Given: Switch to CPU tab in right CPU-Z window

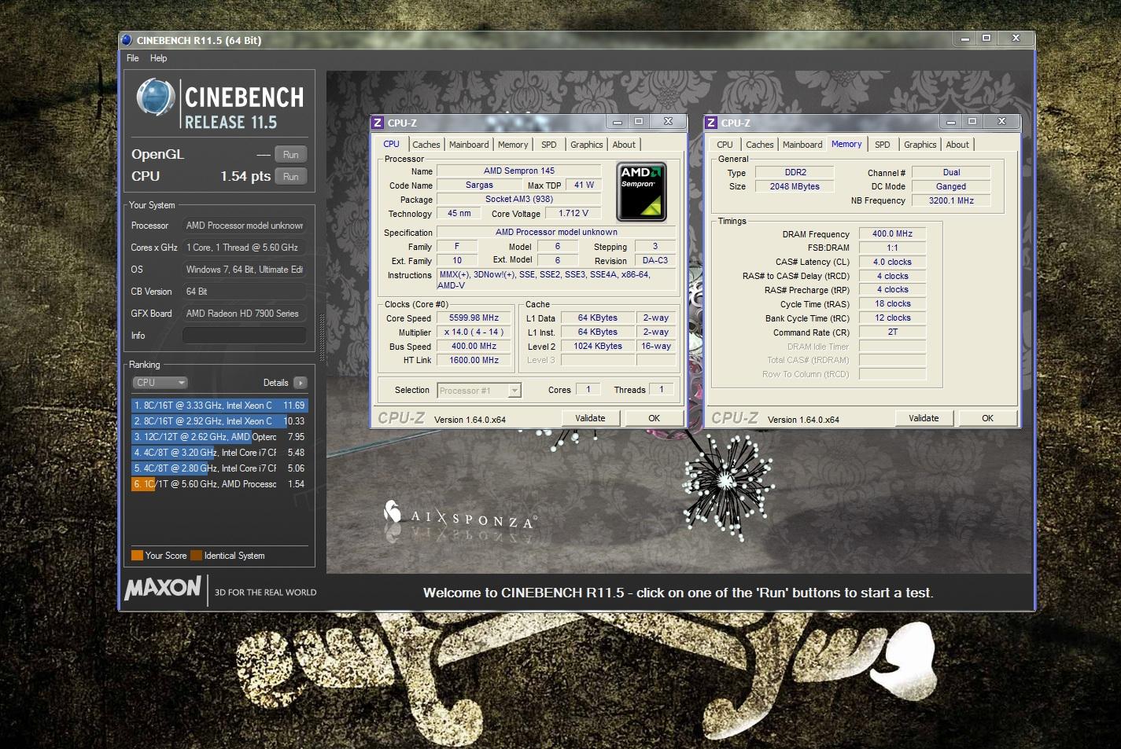Looking at the screenshot, I should pyautogui.click(x=725, y=145).
